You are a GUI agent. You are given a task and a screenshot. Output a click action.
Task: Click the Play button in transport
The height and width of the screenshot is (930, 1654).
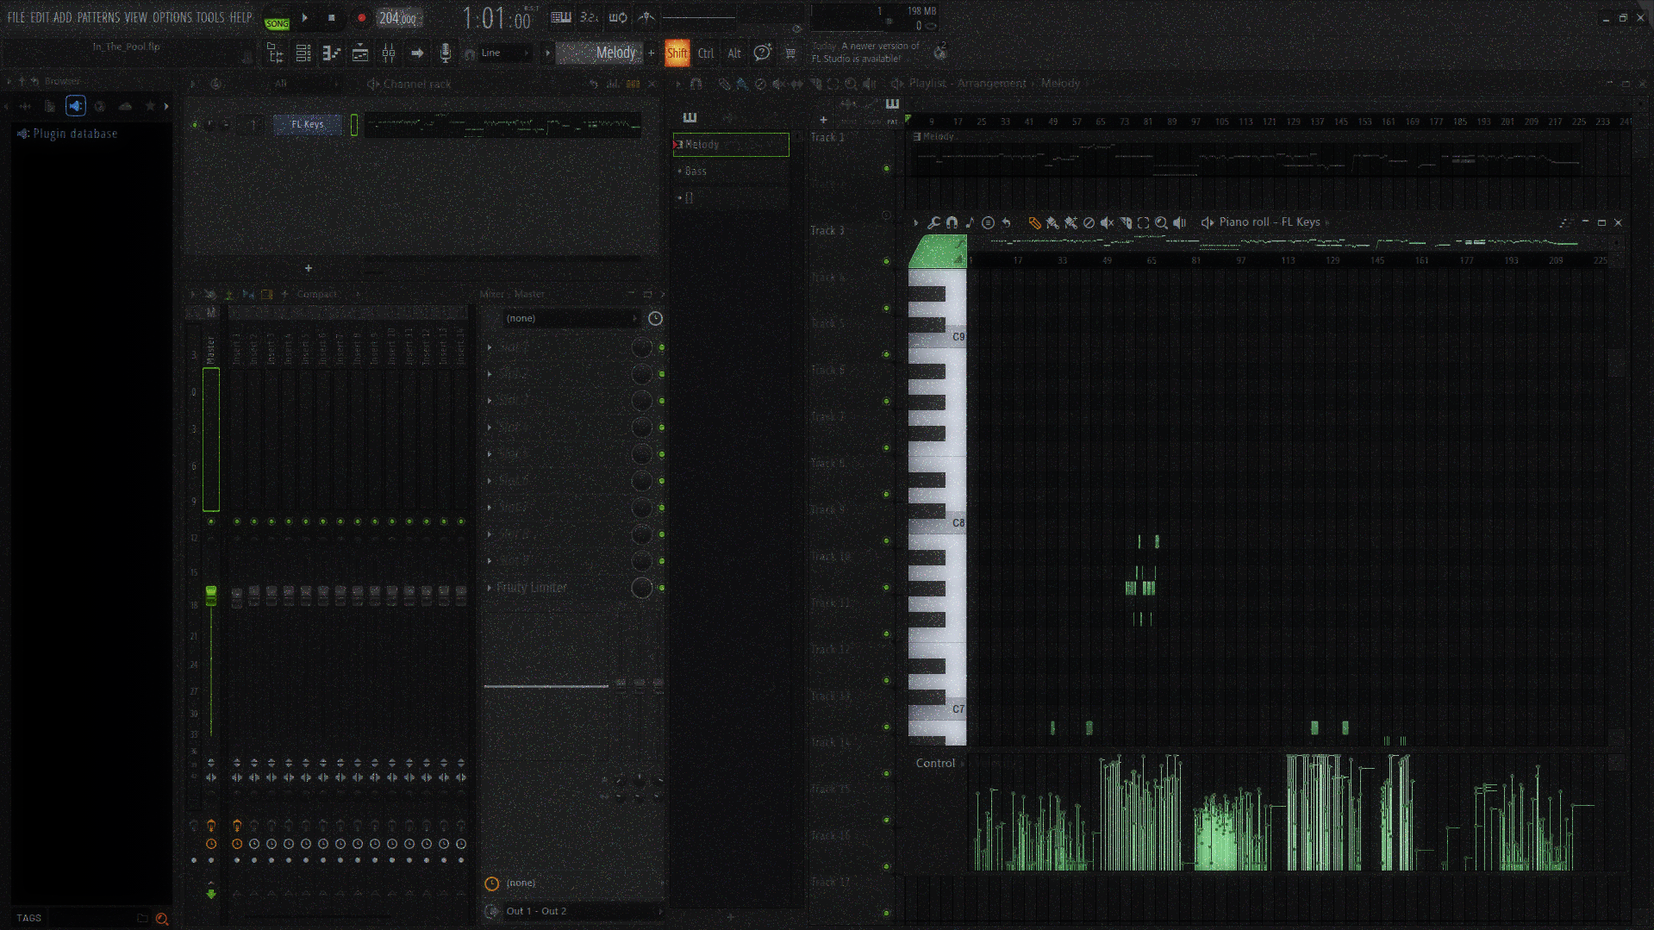point(304,18)
